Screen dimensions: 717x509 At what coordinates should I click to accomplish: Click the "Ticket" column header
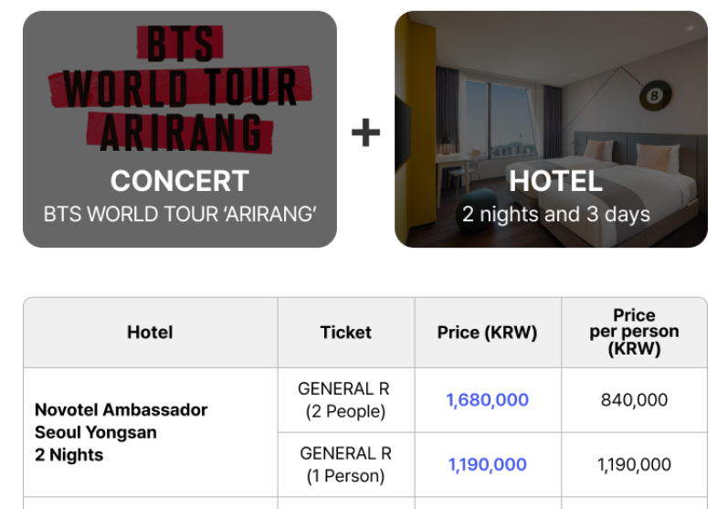(345, 333)
